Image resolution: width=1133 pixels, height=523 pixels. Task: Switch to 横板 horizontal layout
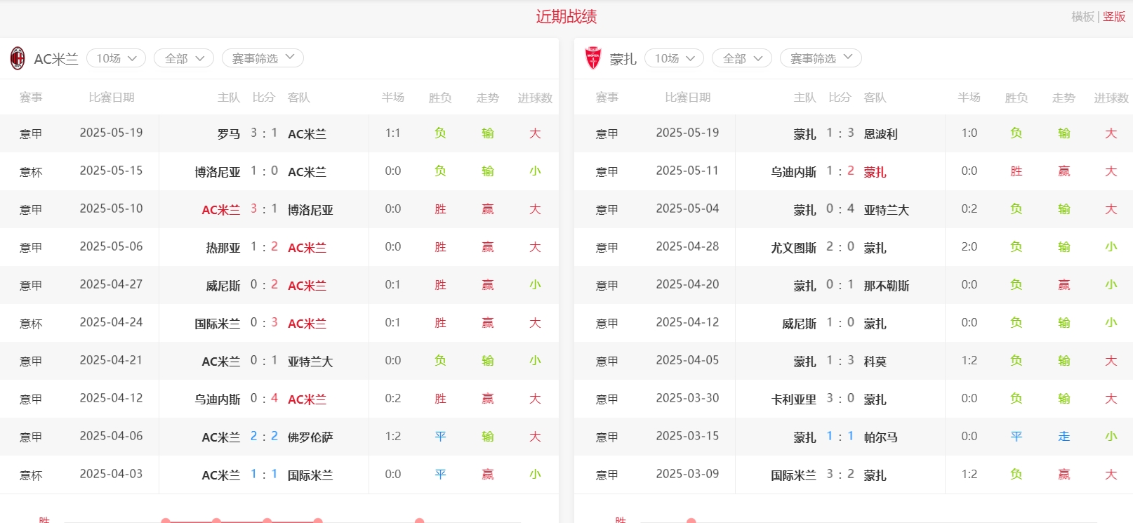[1082, 17]
